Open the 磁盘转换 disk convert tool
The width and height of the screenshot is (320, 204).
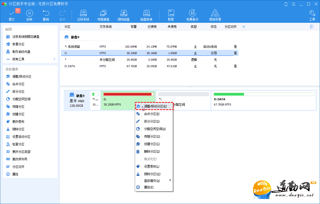pos(146,15)
